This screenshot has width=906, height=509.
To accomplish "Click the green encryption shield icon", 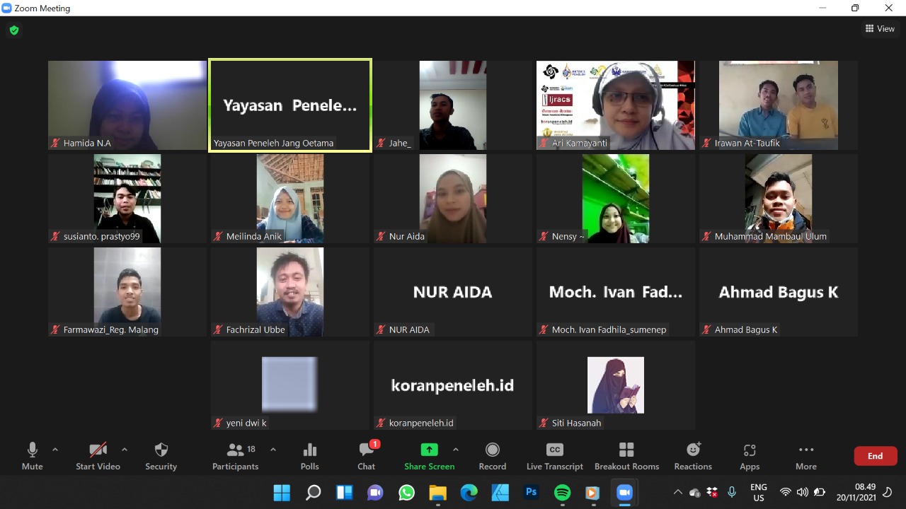I will pos(14,30).
